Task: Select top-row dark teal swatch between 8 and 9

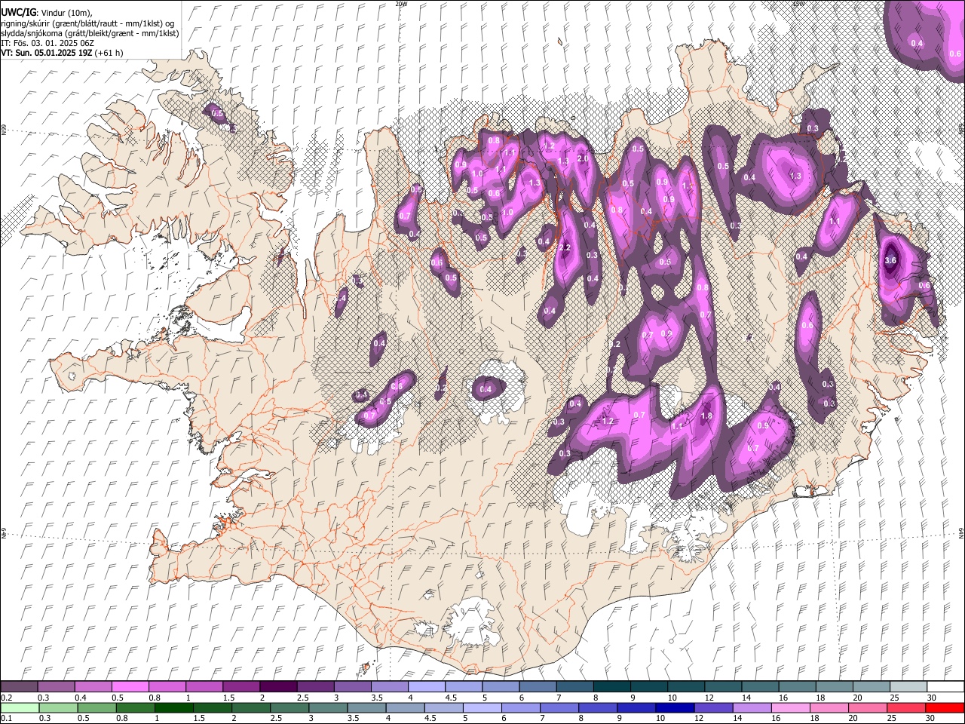Action: (612, 686)
